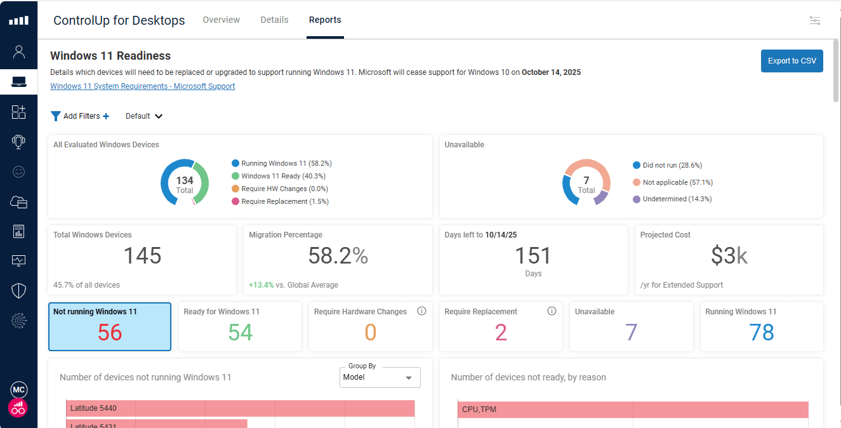
Task: Open the Group By Model dropdown
Action: 380,377
